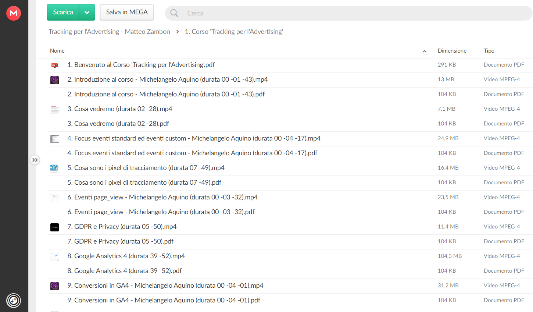Click thumbnail of 6. Eventi page_view mp4
The width and height of the screenshot is (533, 312).
tap(54, 198)
